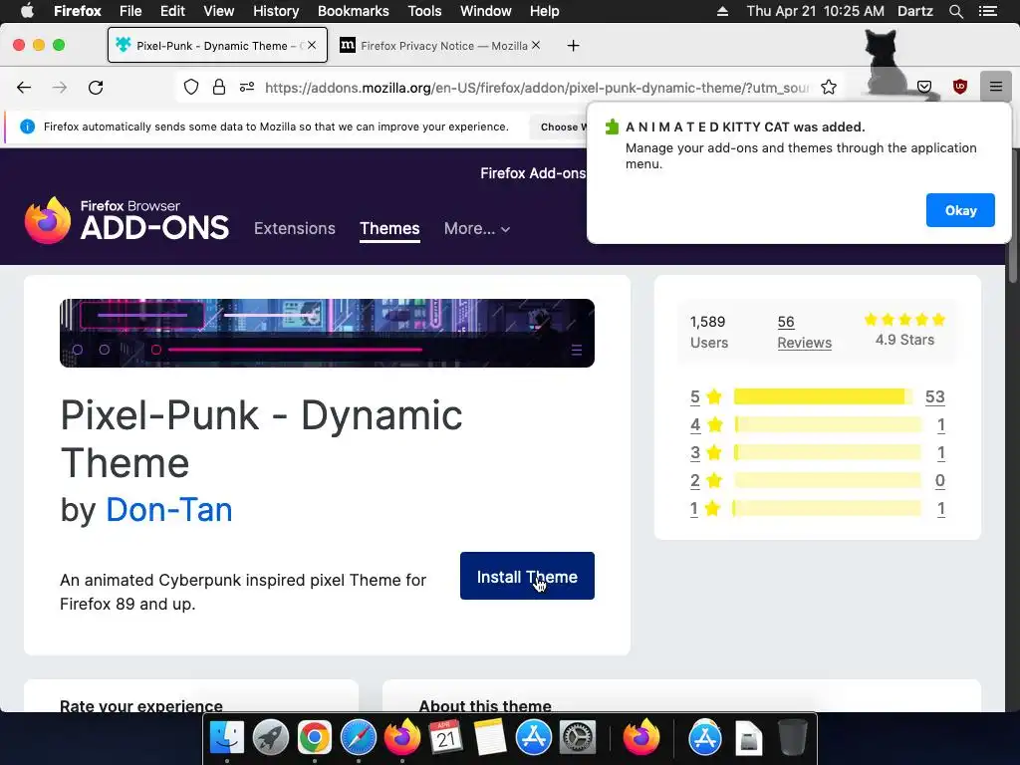Viewport: 1020px width, 765px height.
Task: Click the eject icon in the menu bar
Action: click(722, 11)
